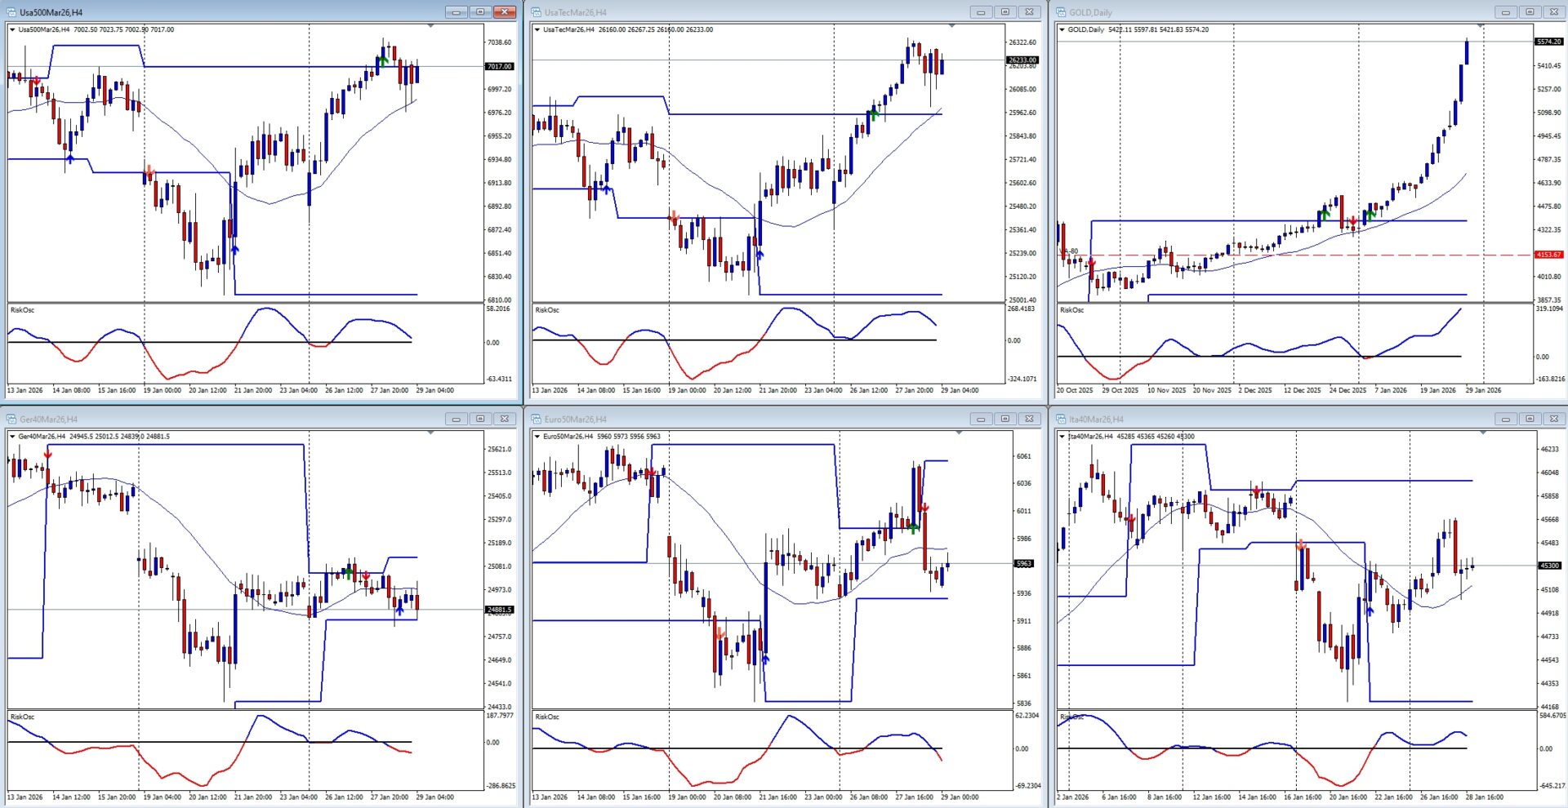Screen dimensions: 1568x808
Task: Click the Ger40Mar26 chart window icon
Action: [x=11, y=420]
